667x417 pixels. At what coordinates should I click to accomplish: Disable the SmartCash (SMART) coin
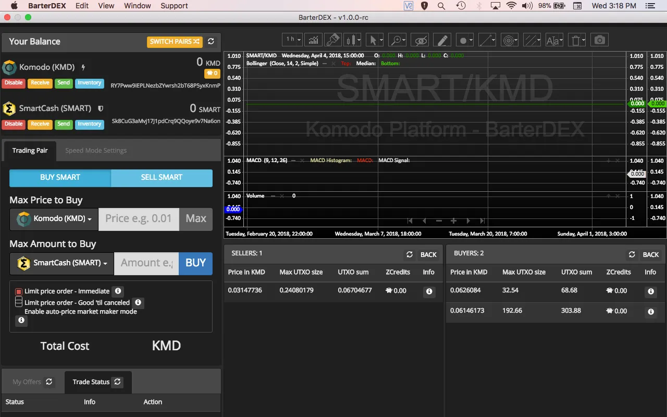pos(14,124)
